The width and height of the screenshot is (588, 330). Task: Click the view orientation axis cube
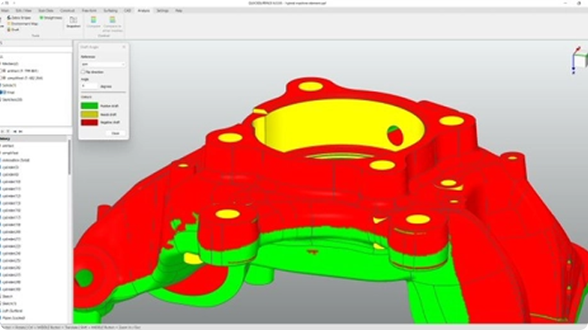(577, 60)
